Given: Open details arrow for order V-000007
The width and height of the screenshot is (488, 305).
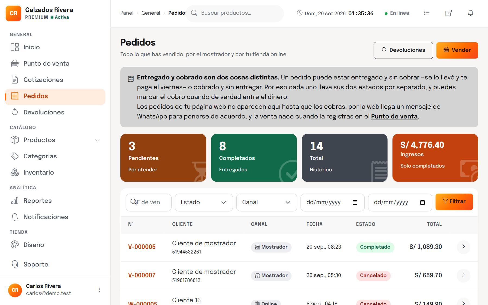Looking at the screenshot, I should tap(464, 275).
